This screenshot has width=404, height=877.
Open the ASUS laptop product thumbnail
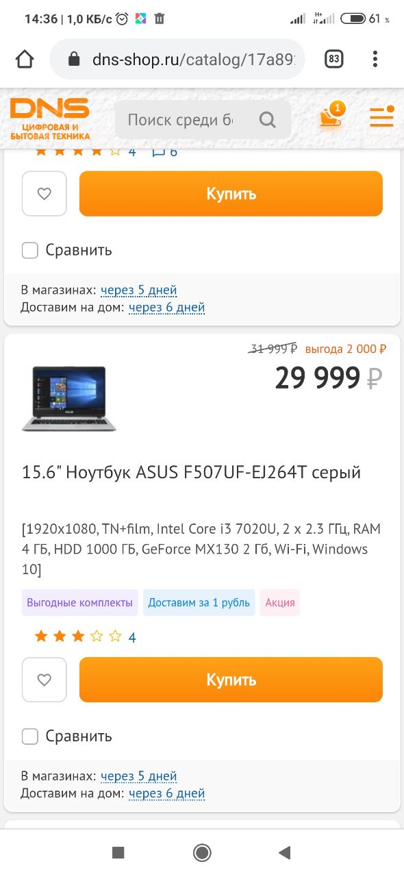[69, 398]
